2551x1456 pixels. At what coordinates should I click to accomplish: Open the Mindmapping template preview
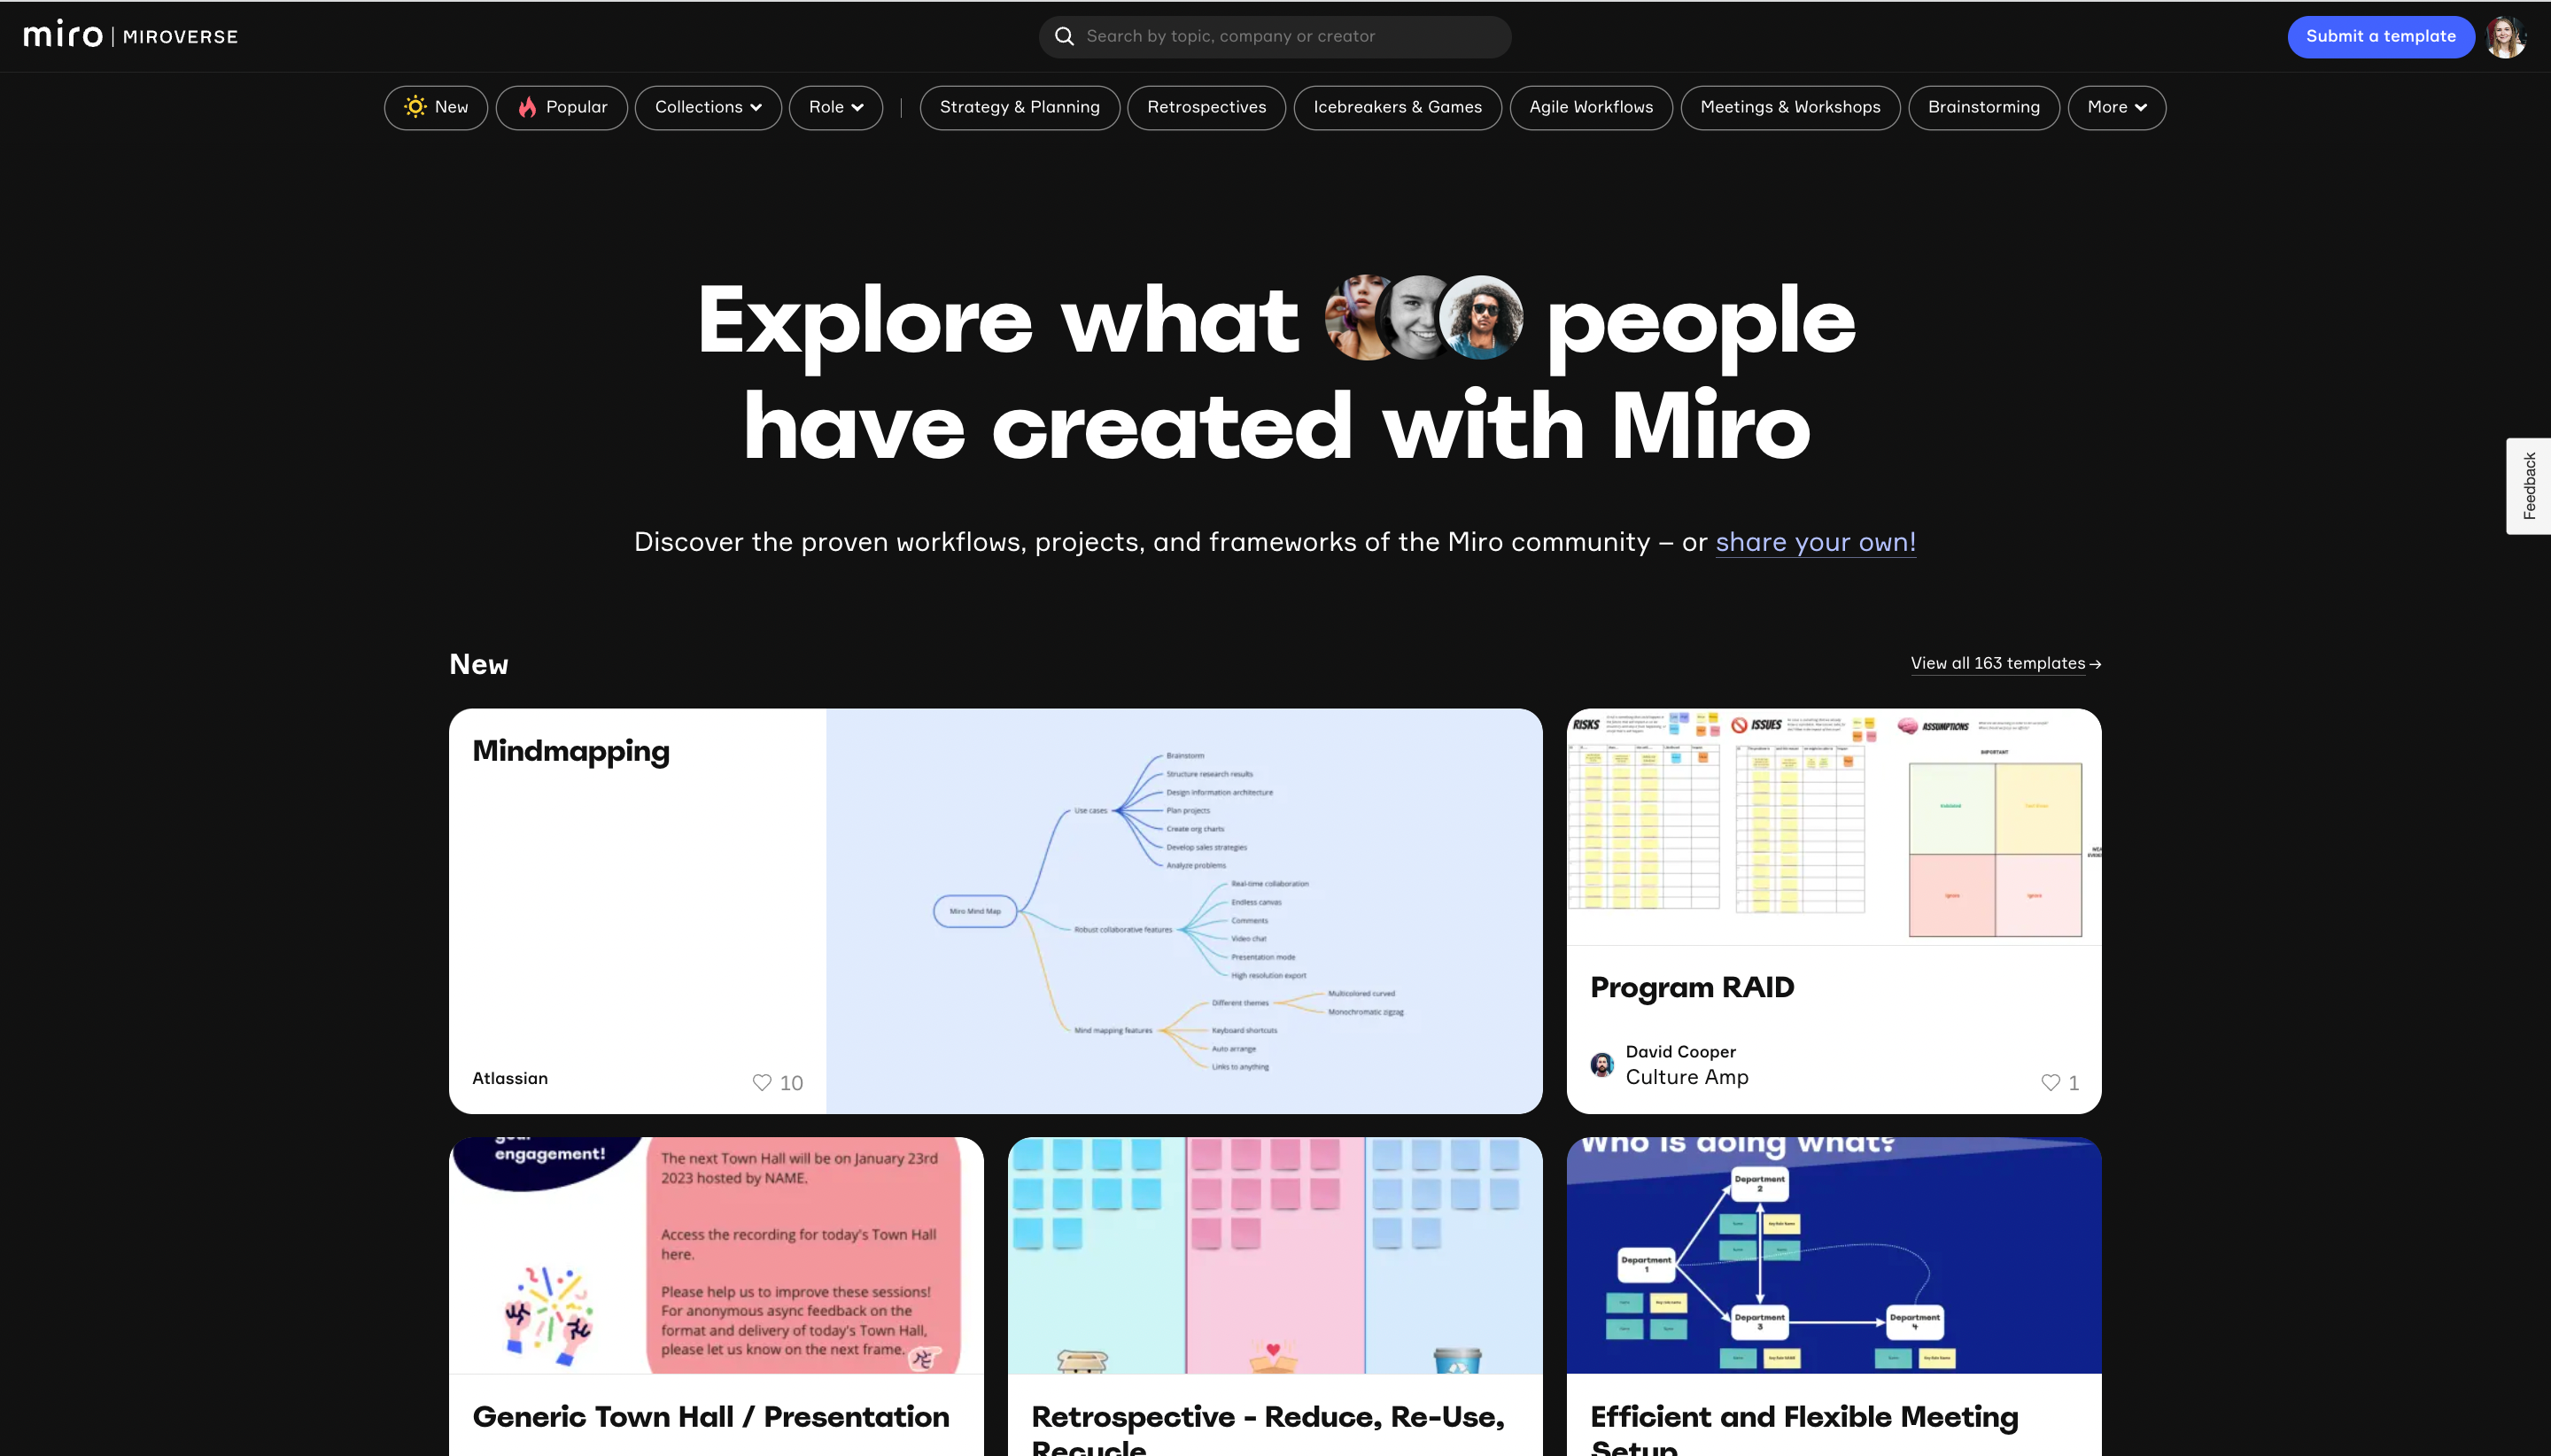click(1184, 911)
